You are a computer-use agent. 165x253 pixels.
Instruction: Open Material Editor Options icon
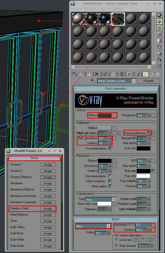(159, 53)
